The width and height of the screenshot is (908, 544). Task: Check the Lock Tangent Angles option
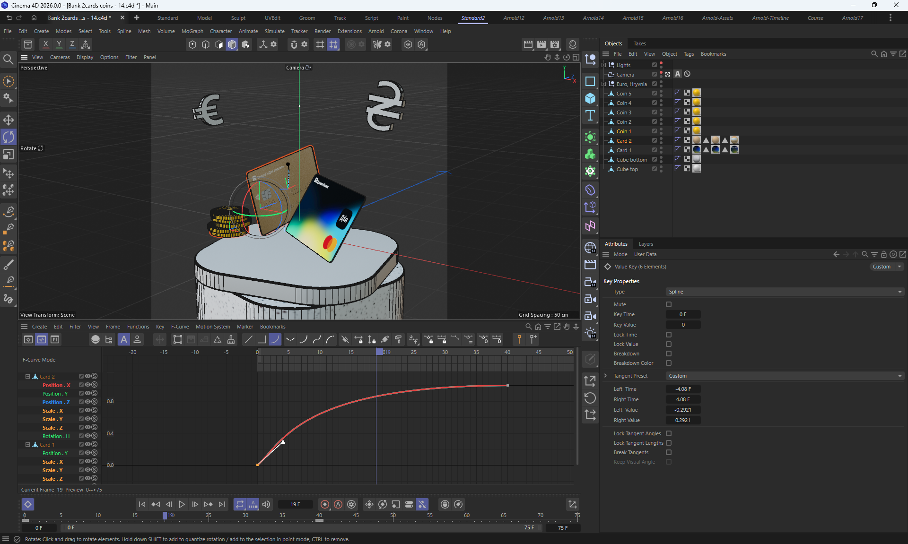click(x=669, y=433)
